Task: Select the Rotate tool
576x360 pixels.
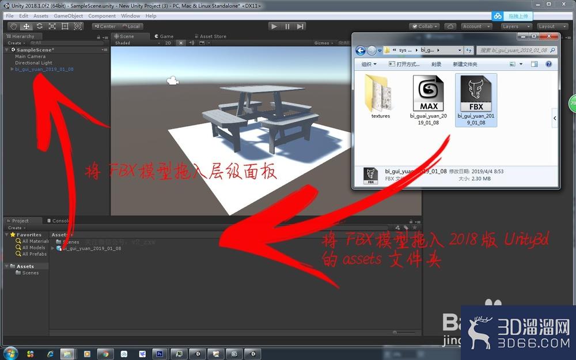Action: point(39,26)
